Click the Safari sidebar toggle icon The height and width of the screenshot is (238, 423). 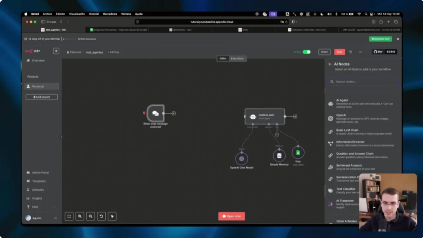tap(43, 22)
